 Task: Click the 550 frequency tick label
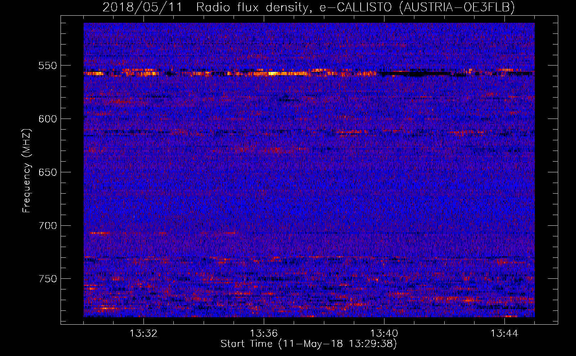click(48, 66)
